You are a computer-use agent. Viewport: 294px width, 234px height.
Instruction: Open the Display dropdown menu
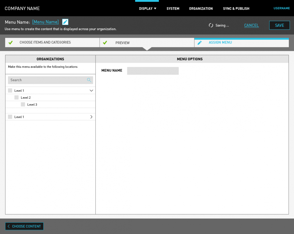(148, 9)
